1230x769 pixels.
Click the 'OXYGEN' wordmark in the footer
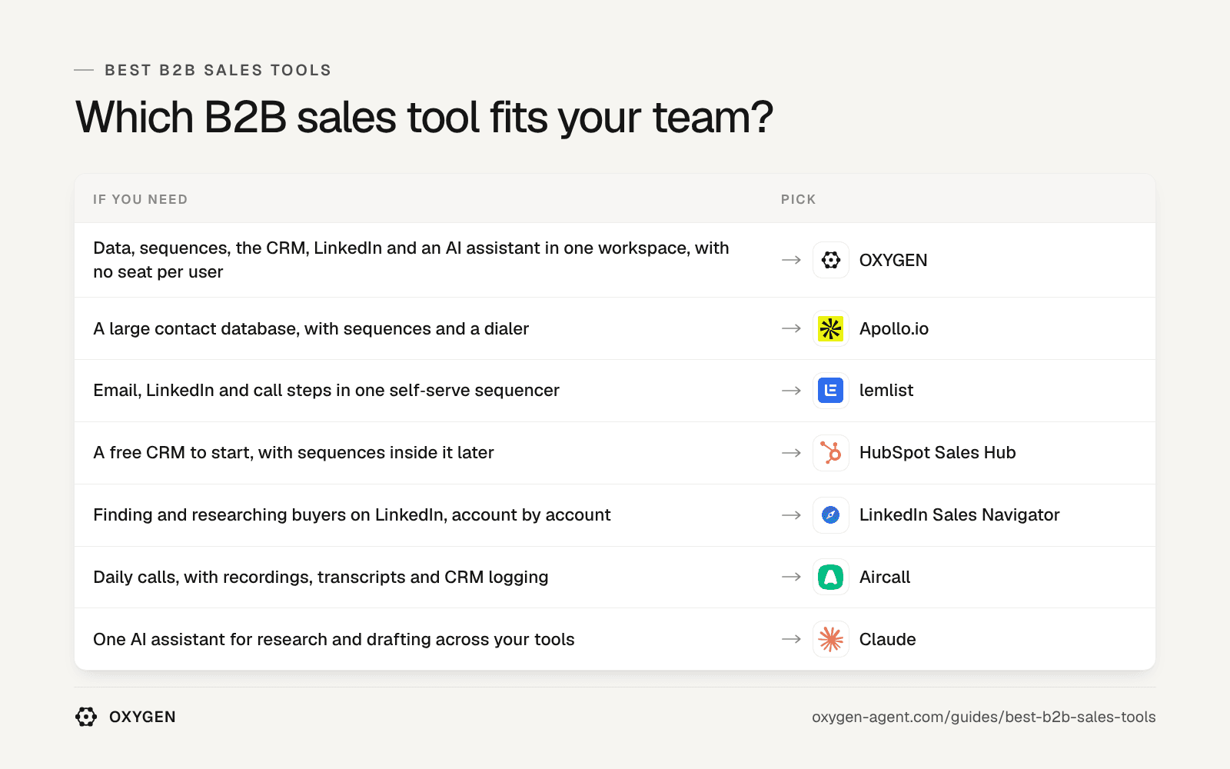pyautogui.click(x=143, y=717)
